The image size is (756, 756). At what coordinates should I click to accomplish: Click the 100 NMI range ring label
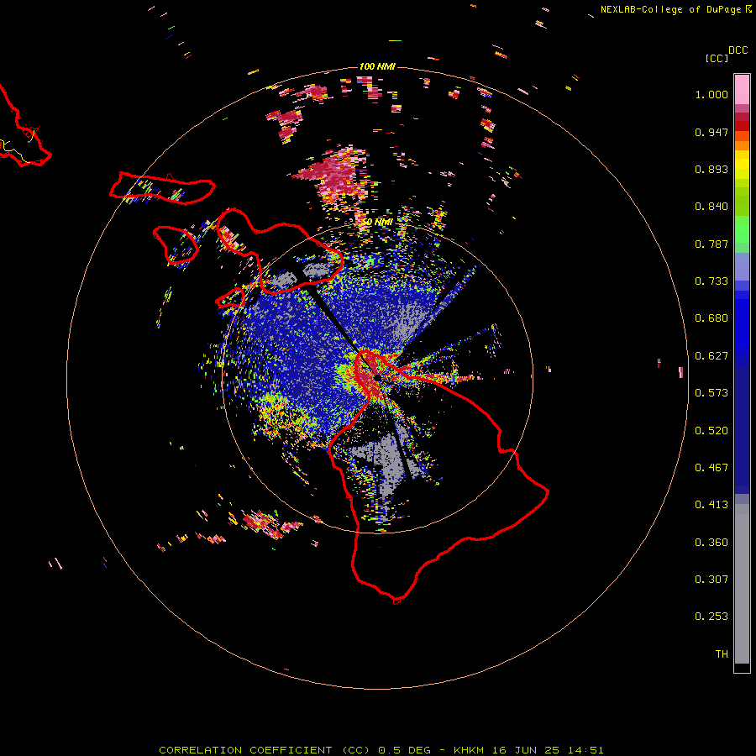[x=377, y=66]
